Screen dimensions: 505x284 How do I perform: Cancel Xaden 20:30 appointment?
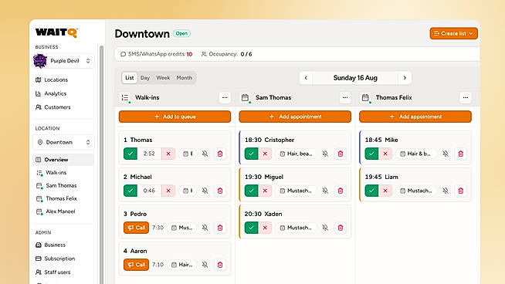point(265,228)
